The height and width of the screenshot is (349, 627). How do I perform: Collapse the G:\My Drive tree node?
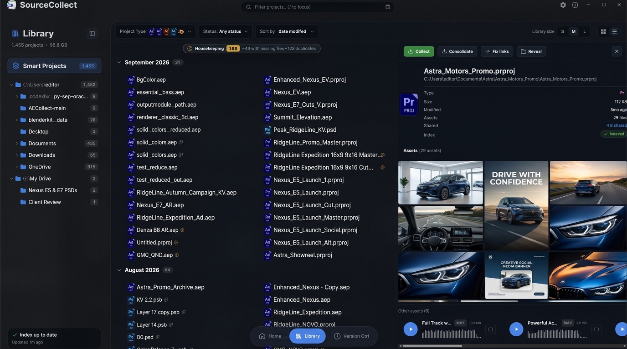pyautogui.click(x=11, y=179)
